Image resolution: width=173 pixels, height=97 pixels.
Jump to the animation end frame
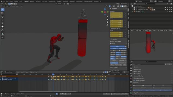coord(71,94)
